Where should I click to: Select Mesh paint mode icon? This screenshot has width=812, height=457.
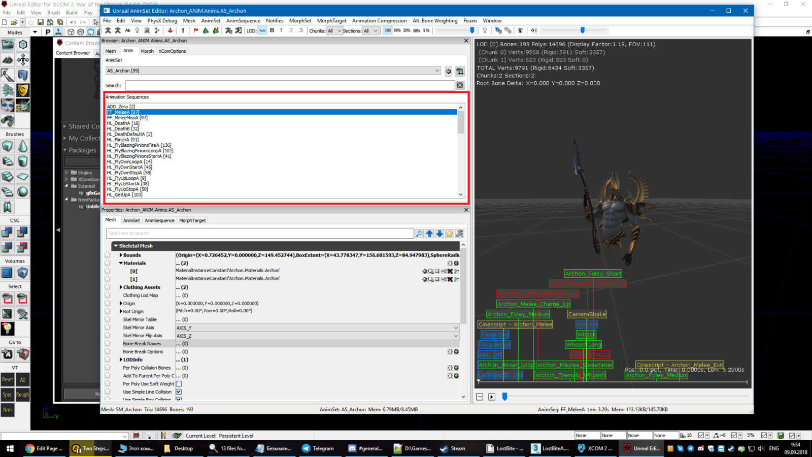pyautogui.click(x=8, y=75)
